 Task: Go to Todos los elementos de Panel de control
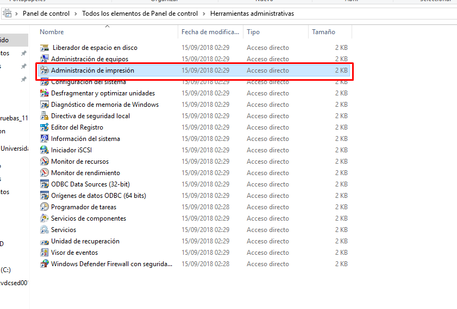[140, 14]
